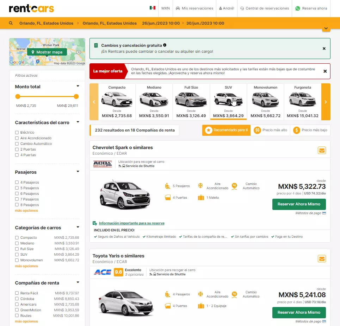Open the email envelope icon on the Chevrolet Spark card
This screenshot has width=340, height=326.
click(322, 150)
